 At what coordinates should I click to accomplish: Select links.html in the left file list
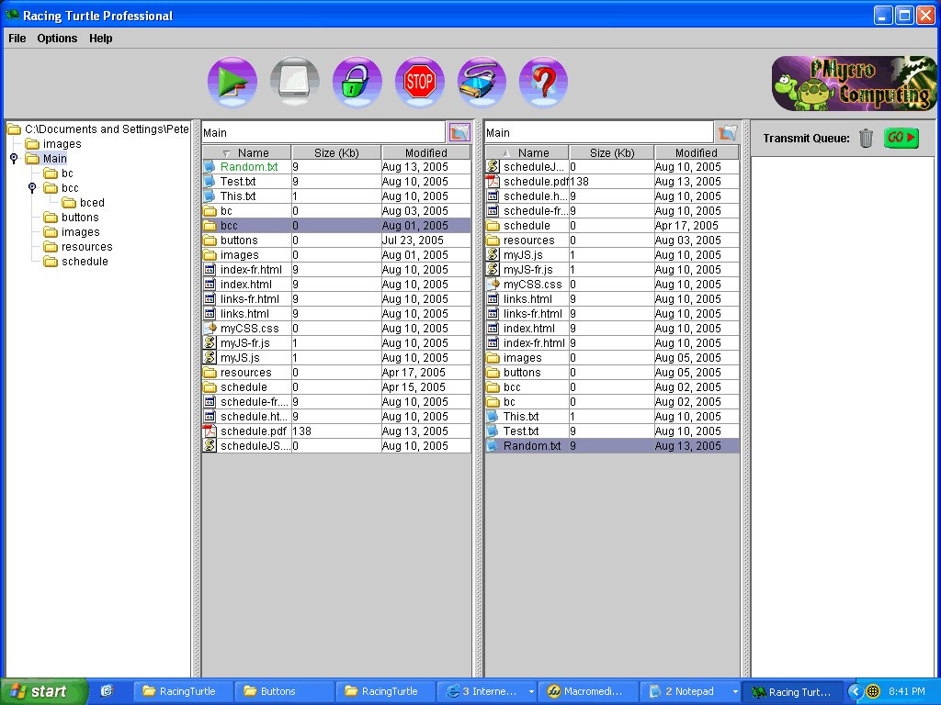336,314
